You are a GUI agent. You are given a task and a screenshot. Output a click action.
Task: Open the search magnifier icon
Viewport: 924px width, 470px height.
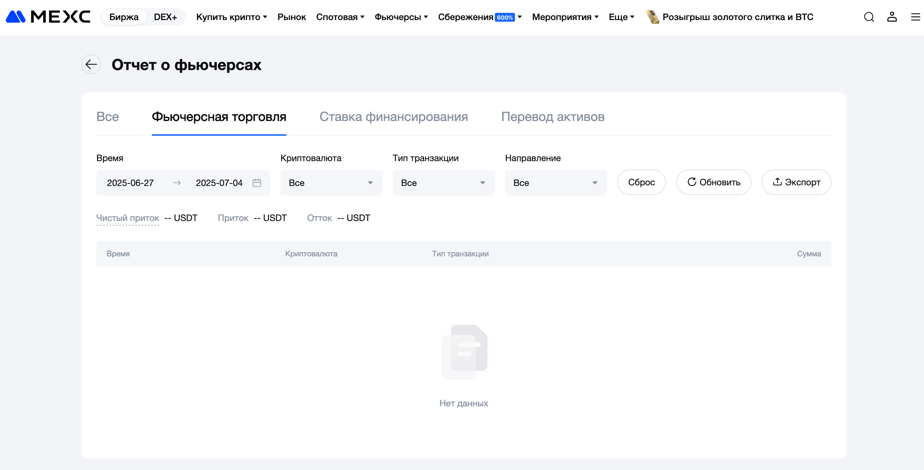tap(869, 17)
